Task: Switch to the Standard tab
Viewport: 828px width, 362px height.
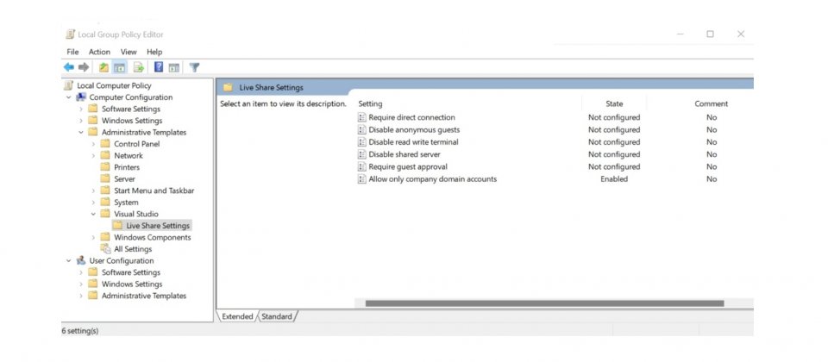Action: (x=277, y=316)
